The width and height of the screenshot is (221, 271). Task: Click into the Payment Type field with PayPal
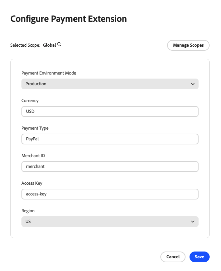click(110, 139)
